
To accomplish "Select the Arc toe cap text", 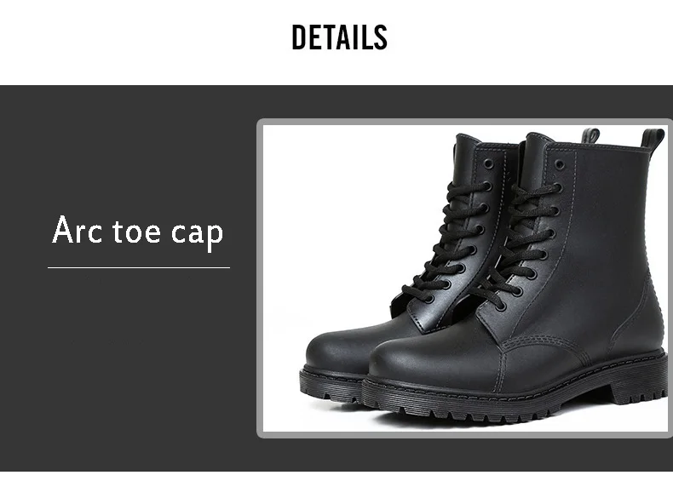I will (138, 232).
